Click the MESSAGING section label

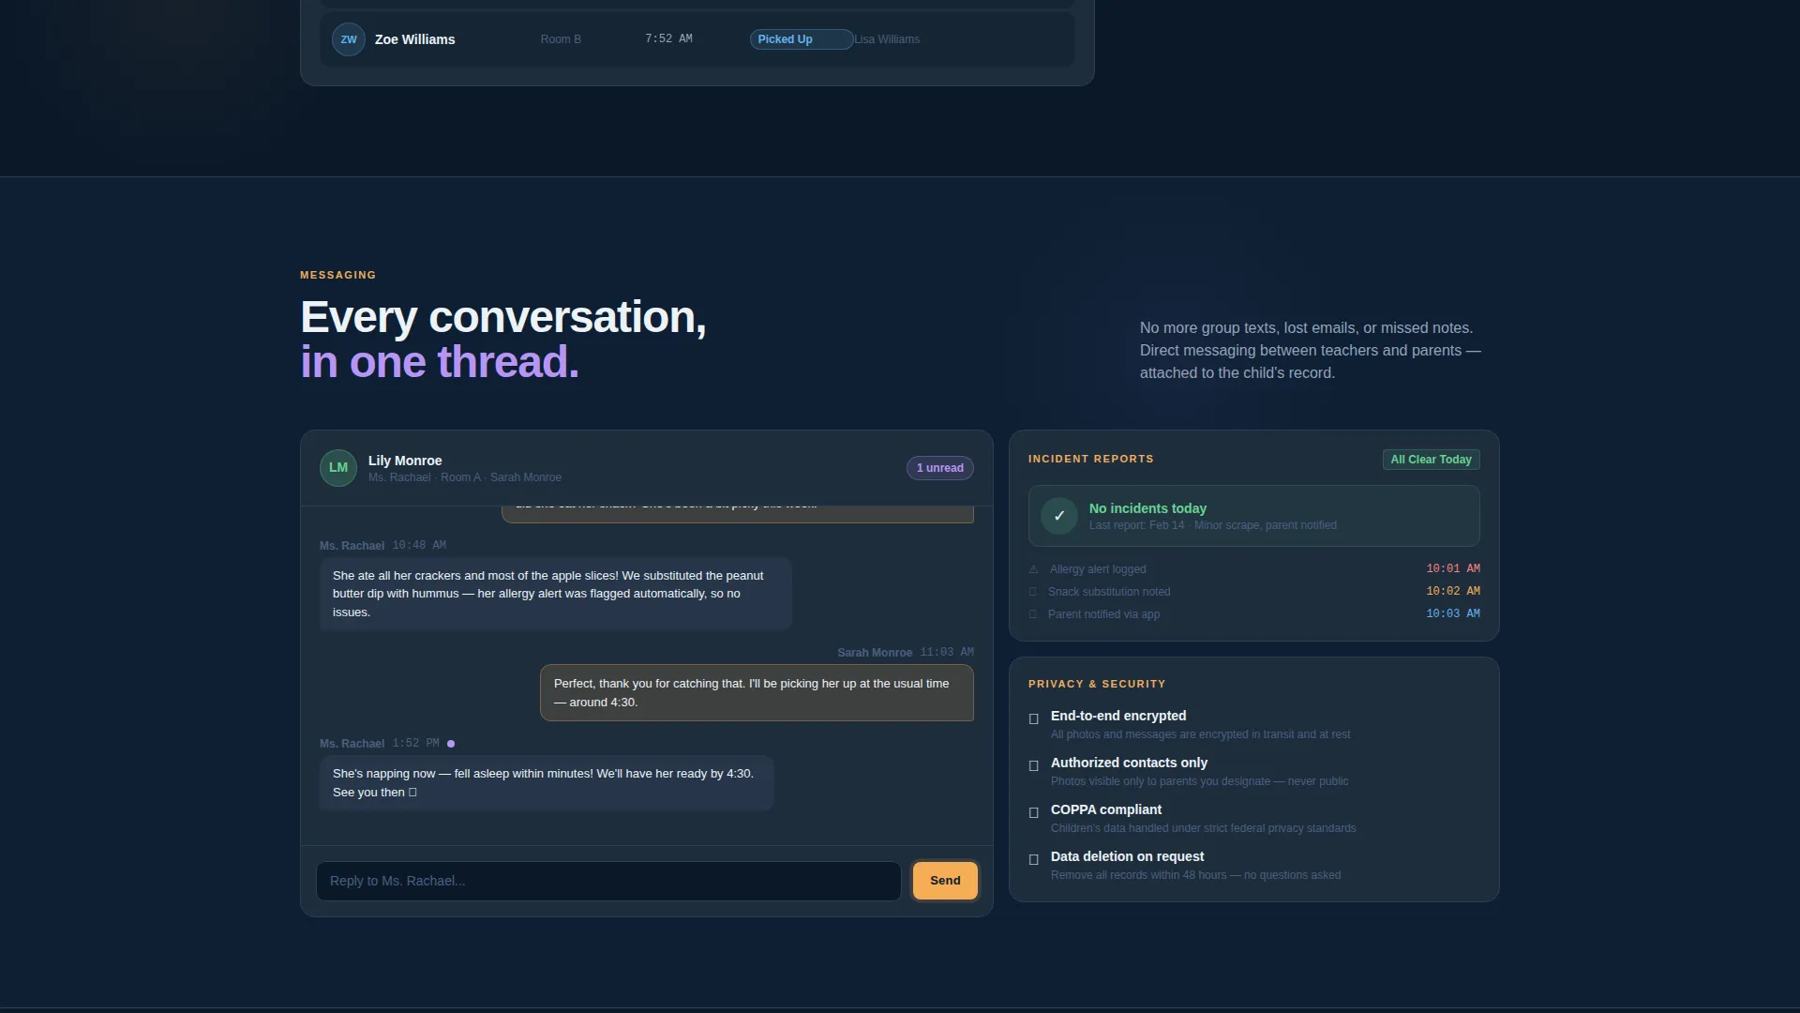click(x=337, y=275)
